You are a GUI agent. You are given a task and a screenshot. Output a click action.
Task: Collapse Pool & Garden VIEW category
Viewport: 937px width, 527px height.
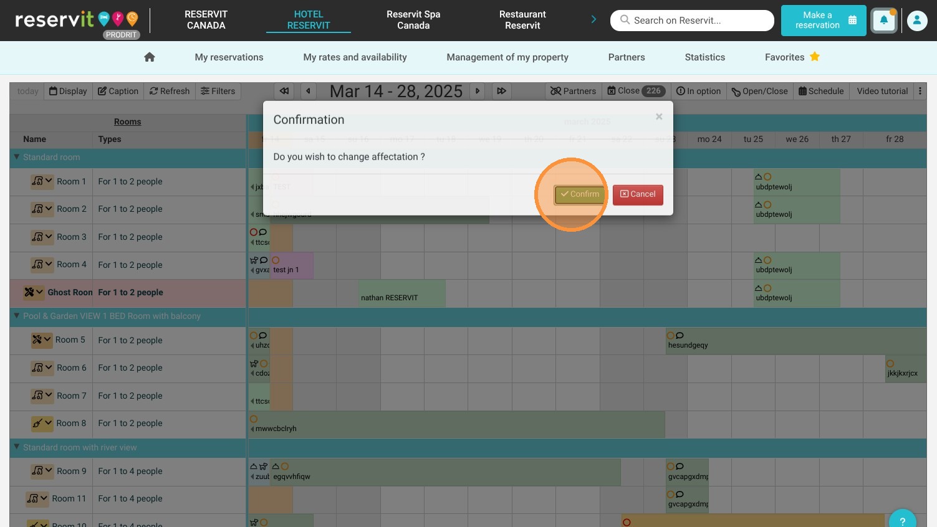[x=17, y=316]
